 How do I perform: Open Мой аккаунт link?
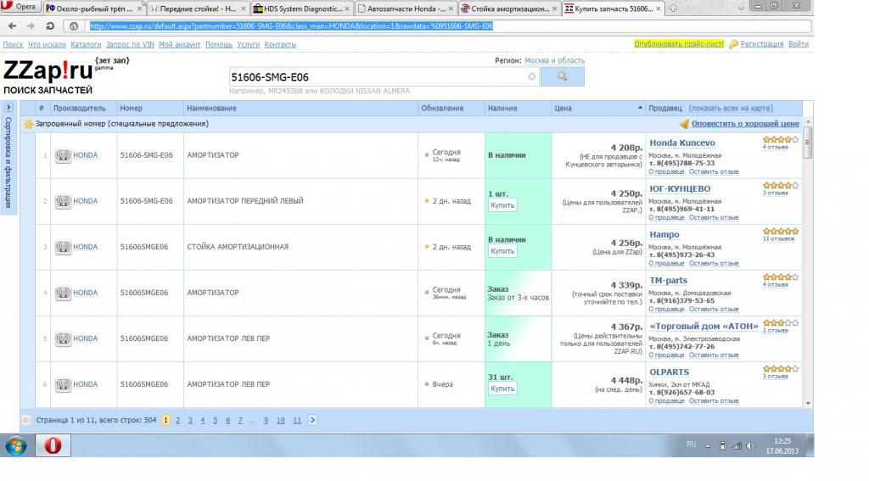point(180,44)
